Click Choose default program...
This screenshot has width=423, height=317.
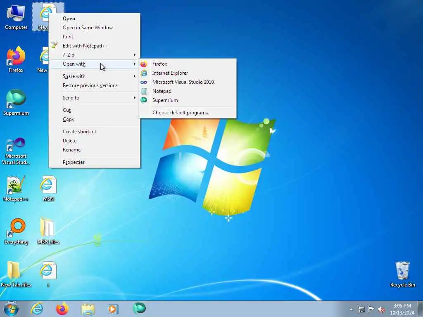pos(187,113)
